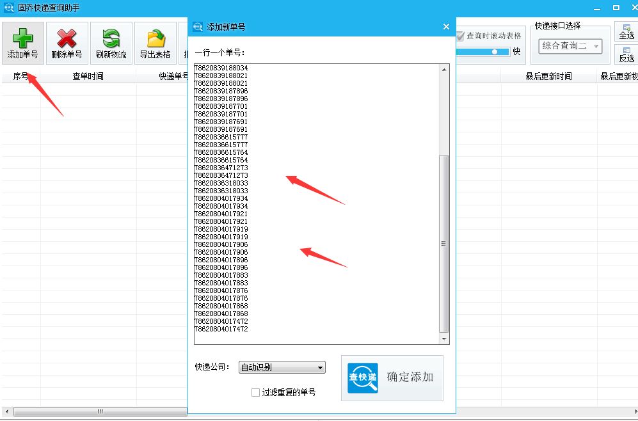The image size is (638, 421).
Task: Enable 过滤重复的单号 checkbox
Action: click(x=255, y=392)
